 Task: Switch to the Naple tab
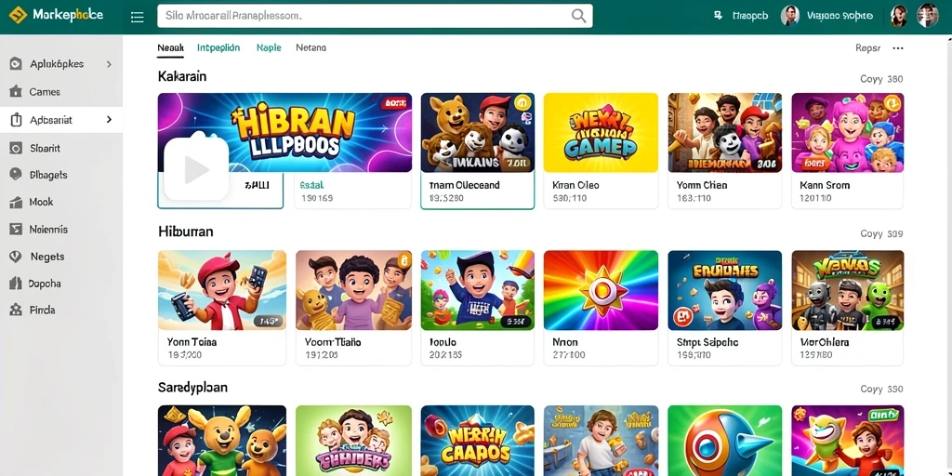(x=269, y=47)
